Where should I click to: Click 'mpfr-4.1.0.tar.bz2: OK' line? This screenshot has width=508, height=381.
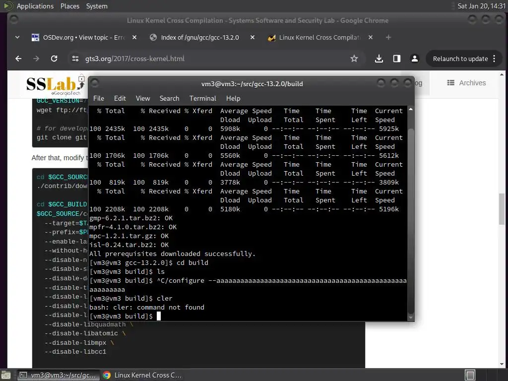click(x=133, y=227)
